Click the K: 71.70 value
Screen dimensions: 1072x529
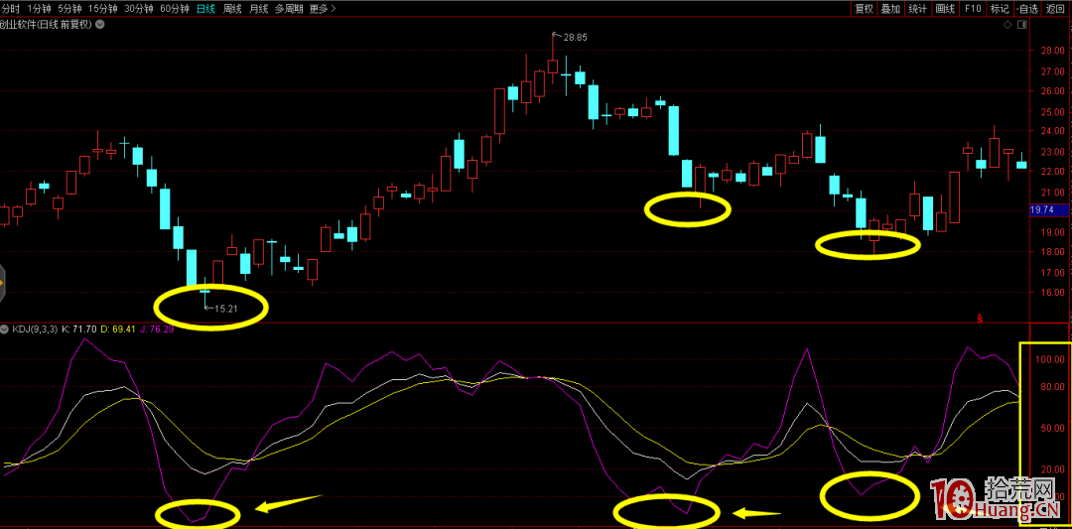pos(79,329)
